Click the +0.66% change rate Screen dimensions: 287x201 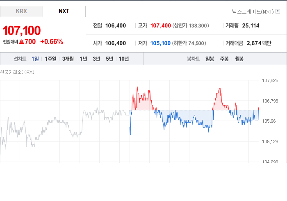point(51,41)
